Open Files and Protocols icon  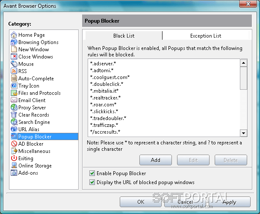(14, 93)
